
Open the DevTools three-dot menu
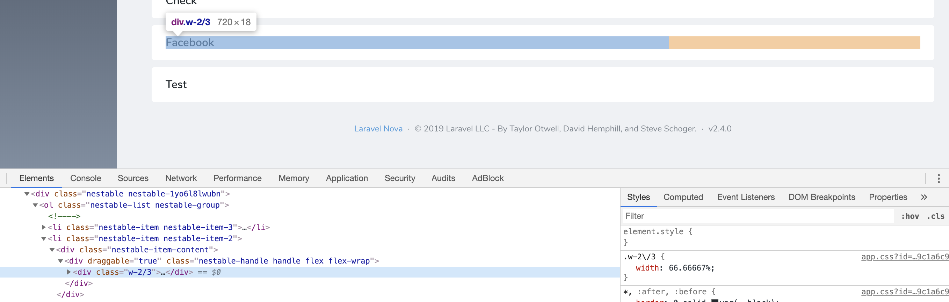point(938,179)
